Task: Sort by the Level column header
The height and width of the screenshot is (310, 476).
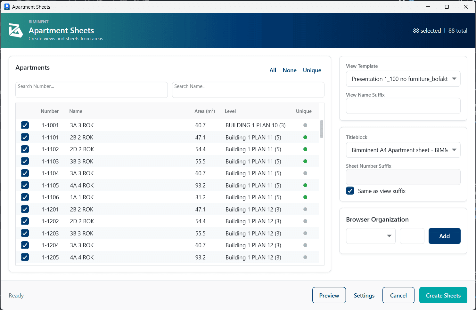Action: (x=230, y=111)
